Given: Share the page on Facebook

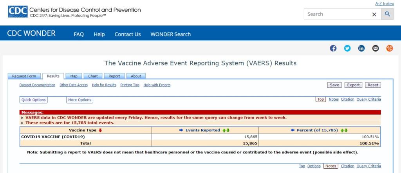Looking at the screenshot, I should pos(333,48).
